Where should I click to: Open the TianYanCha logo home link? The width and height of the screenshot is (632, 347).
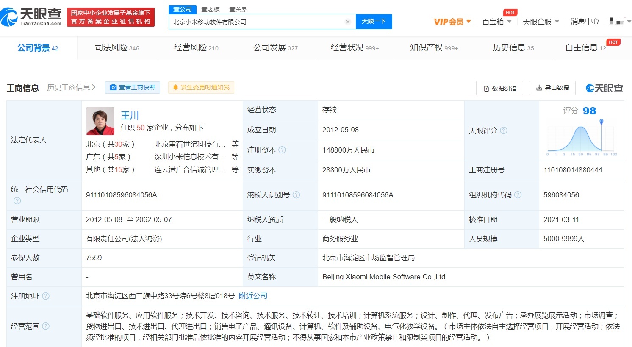[31, 17]
